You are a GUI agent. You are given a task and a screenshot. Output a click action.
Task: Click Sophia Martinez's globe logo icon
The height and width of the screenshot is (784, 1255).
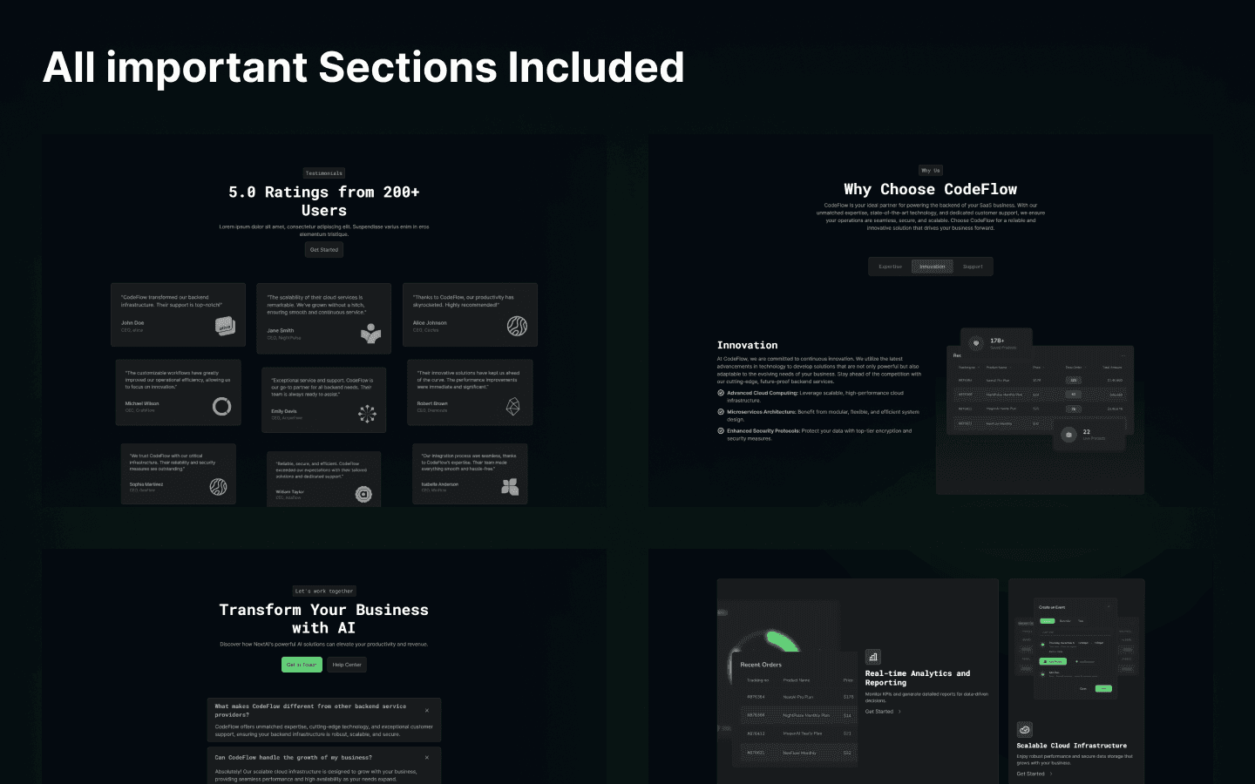tap(218, 487)
